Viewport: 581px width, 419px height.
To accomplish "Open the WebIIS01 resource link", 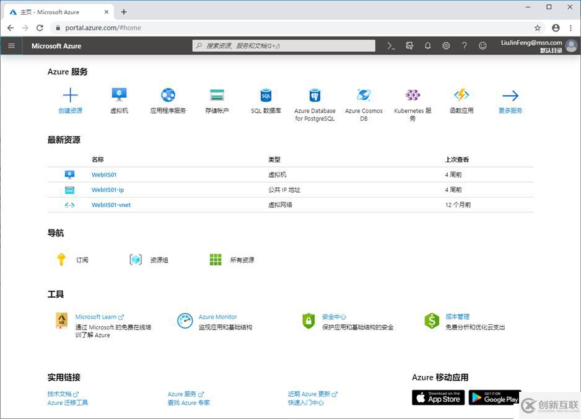I will (104, 175).
